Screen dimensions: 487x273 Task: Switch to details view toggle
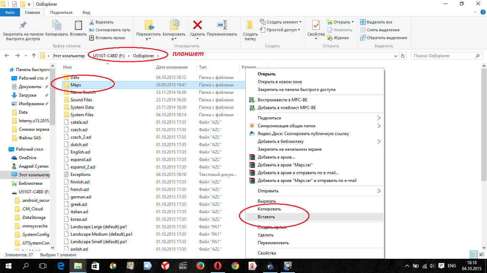tap(473, 255)
